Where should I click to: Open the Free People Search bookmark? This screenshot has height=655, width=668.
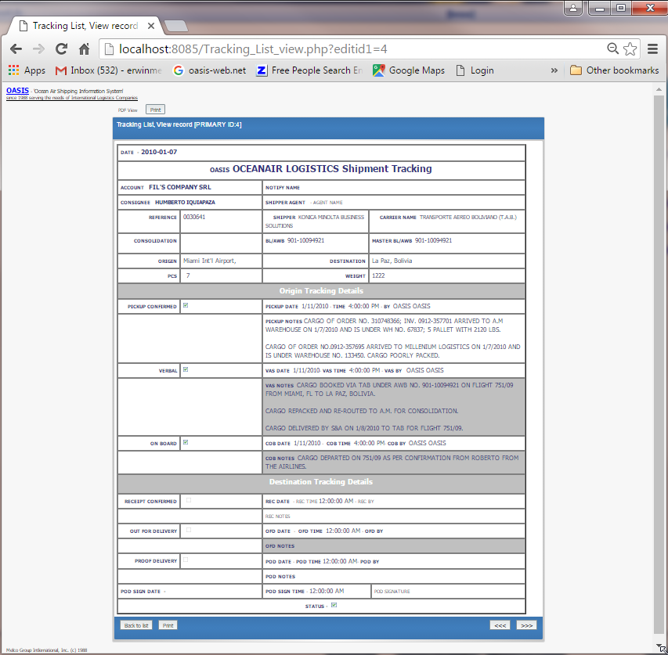309,70
